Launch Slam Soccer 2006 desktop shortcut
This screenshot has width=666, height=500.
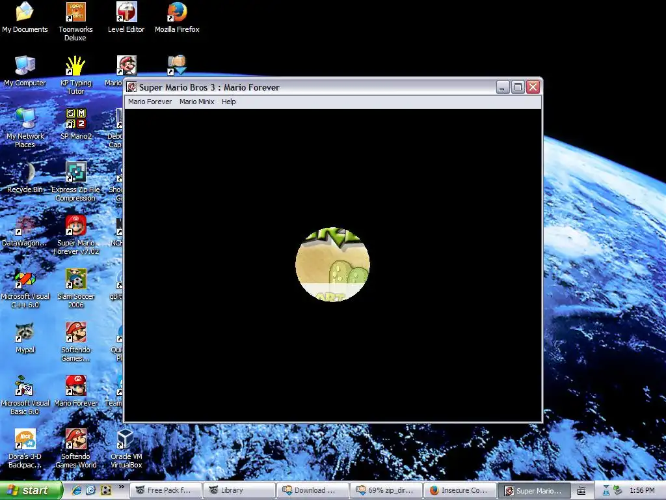pyautogui.click(x=75, y=288)
